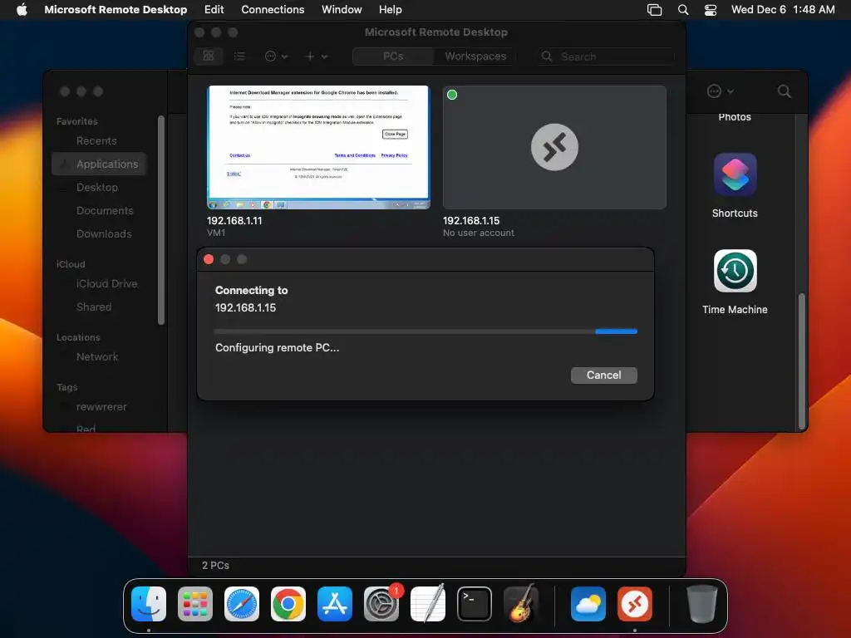This screenshot has height=638, width=851.
Task: Click the date and time in the menu bar
Action: [783, 9]
